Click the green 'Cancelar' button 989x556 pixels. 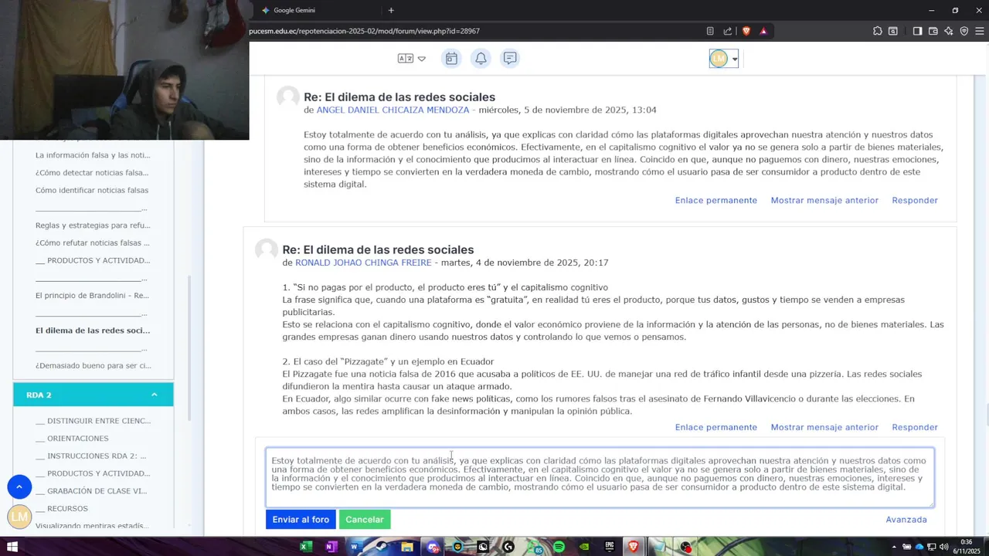(x=365, y=520)
